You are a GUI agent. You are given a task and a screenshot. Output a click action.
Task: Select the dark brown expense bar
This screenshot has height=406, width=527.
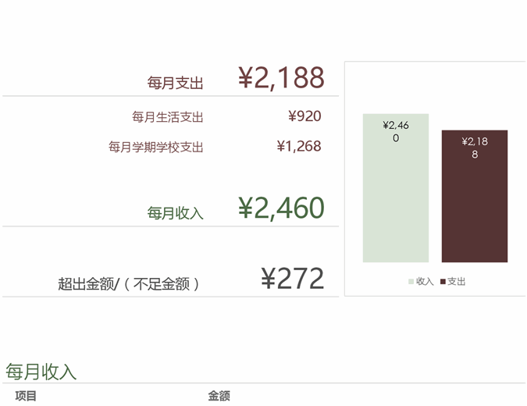coord(475,219)
